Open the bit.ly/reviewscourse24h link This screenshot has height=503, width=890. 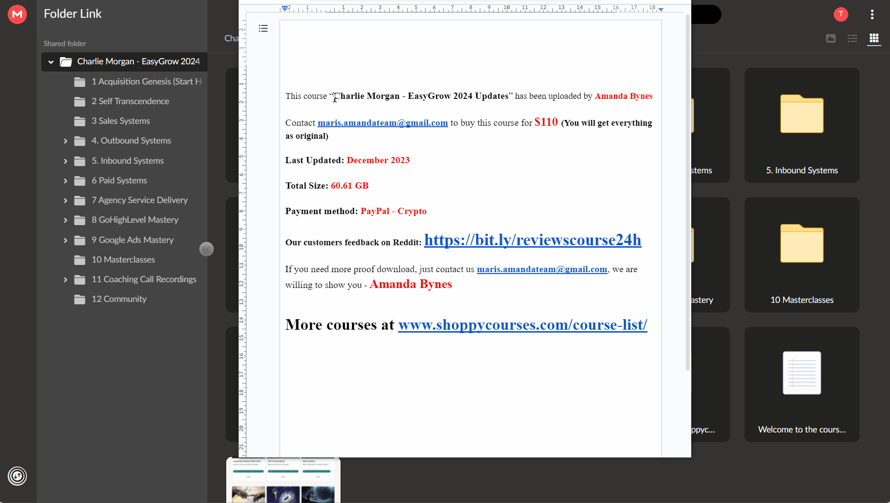coord(533,240)
